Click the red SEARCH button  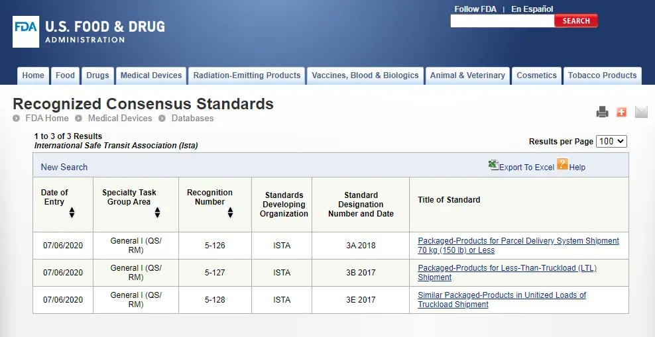tap(576, 21)
